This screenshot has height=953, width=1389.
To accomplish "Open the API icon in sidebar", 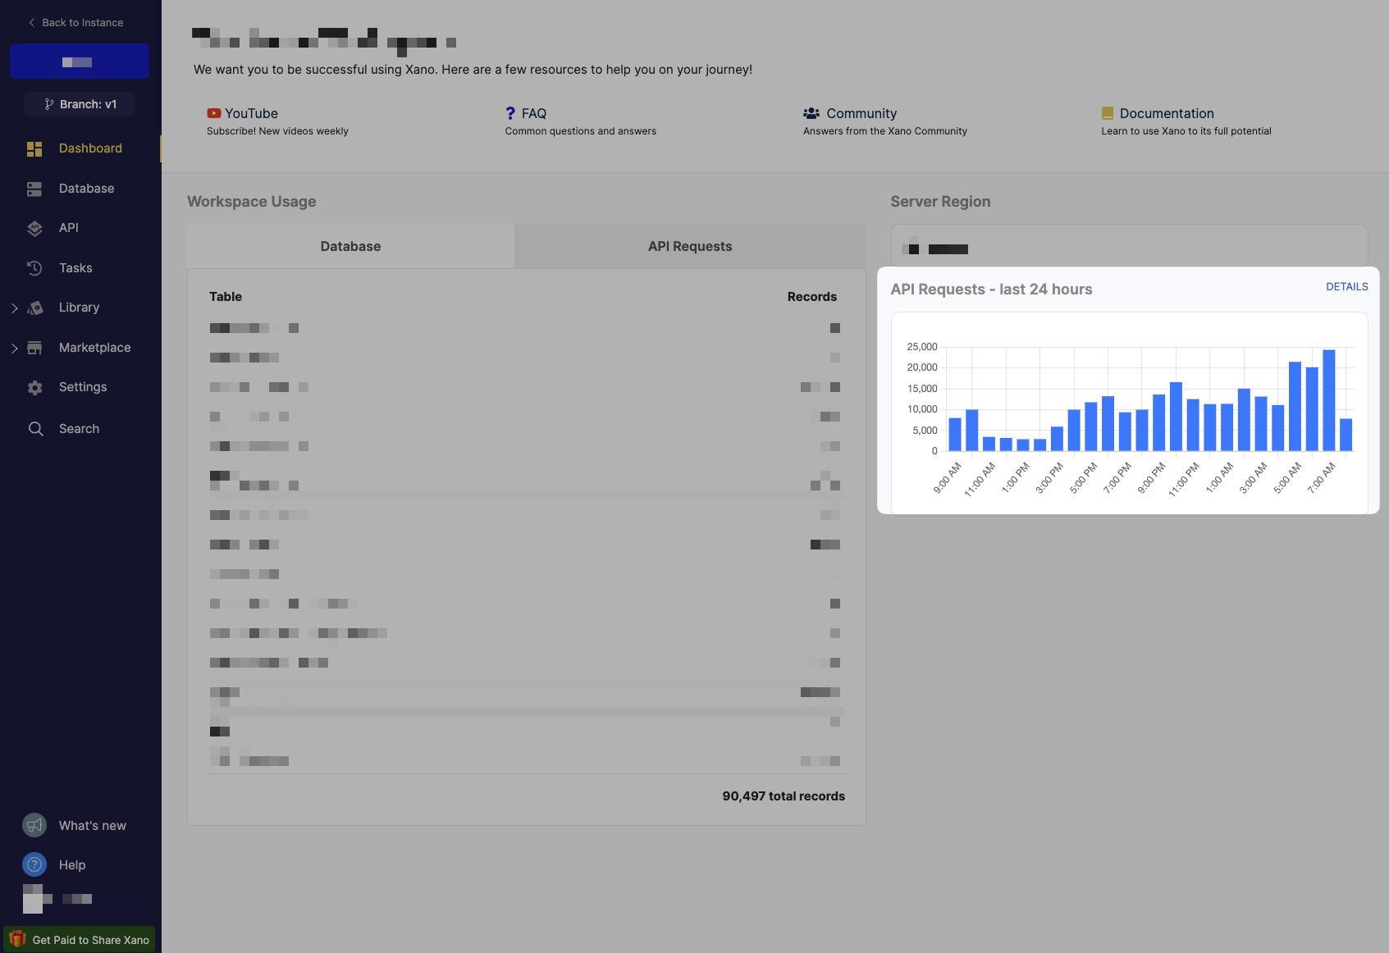I will coord(34,228).
